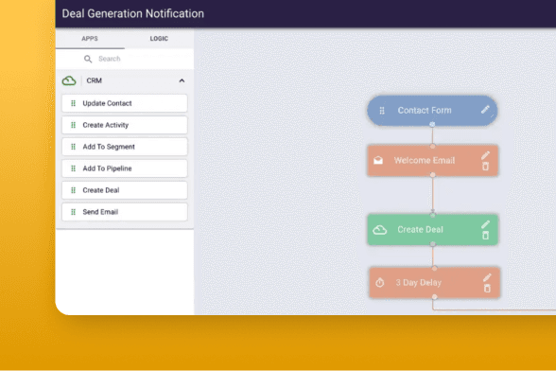The width and height of the screenshot is (556, 371).
Task: Select the Send Email action
Action: [x=125, y=212]
